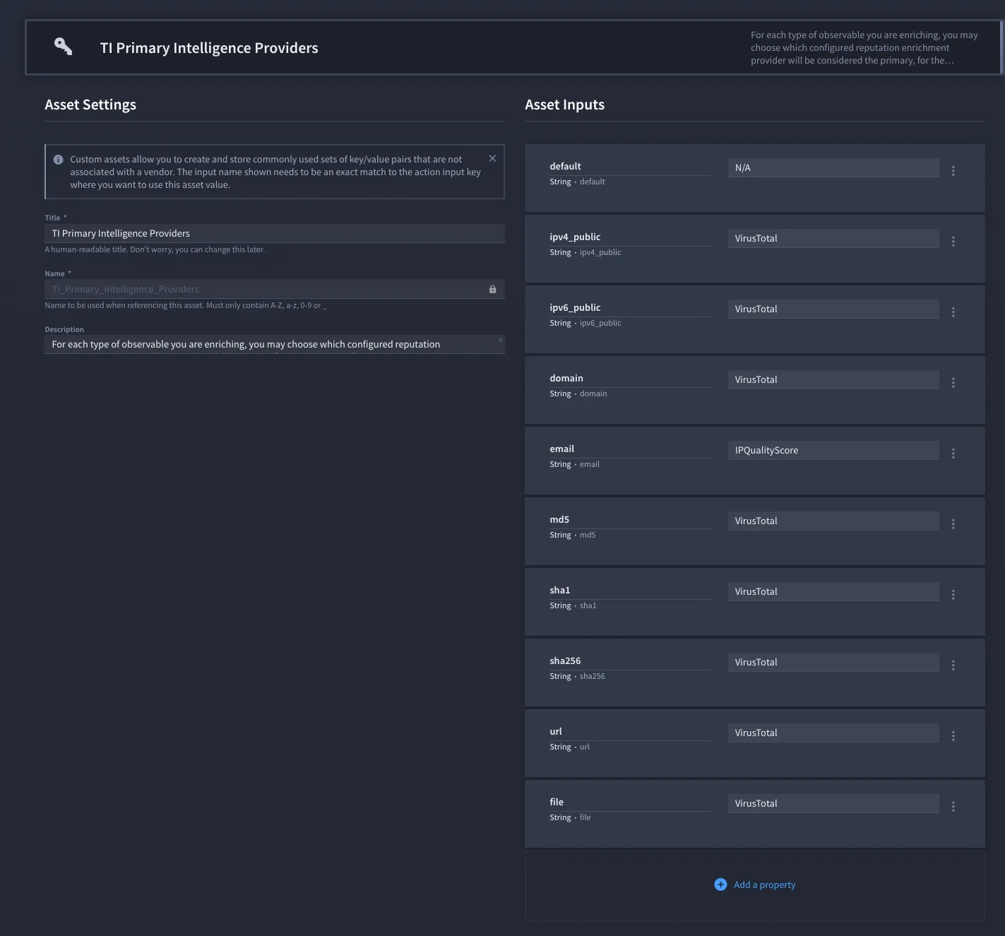Open the options menu for file input

[953, 807]
